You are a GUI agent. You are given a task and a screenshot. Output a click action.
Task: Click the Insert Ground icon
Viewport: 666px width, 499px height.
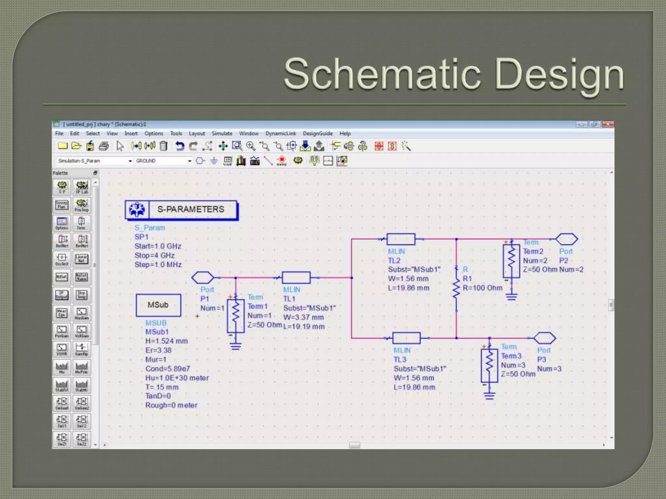click(x=214, y=161)
